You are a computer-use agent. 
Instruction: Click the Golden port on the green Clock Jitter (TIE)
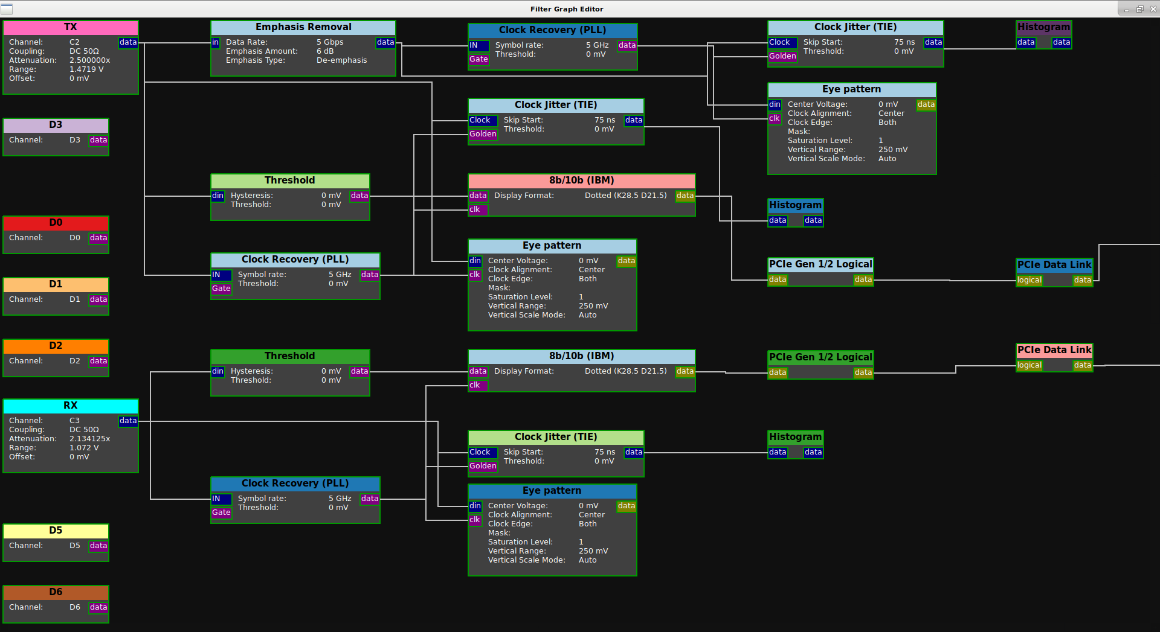point(483,466)
